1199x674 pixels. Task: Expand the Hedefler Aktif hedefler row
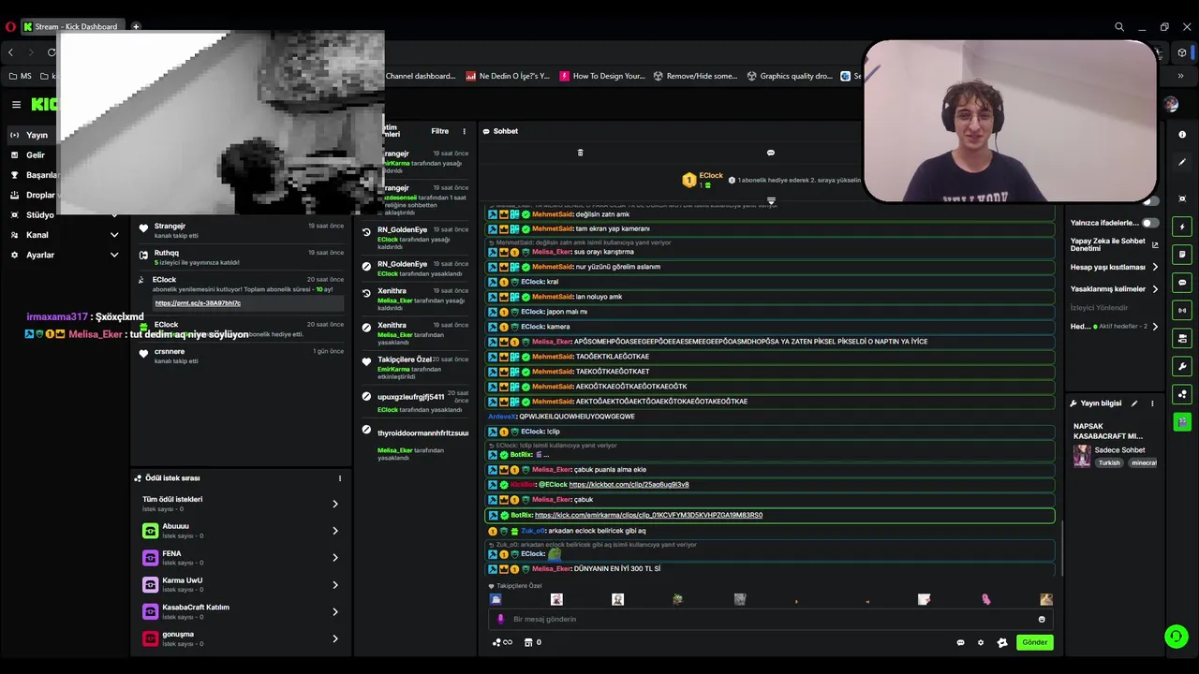click(x=1115, y=327)
